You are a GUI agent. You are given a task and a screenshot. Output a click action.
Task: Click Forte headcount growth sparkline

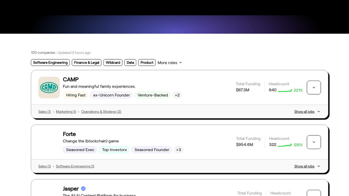coord(285,145)
